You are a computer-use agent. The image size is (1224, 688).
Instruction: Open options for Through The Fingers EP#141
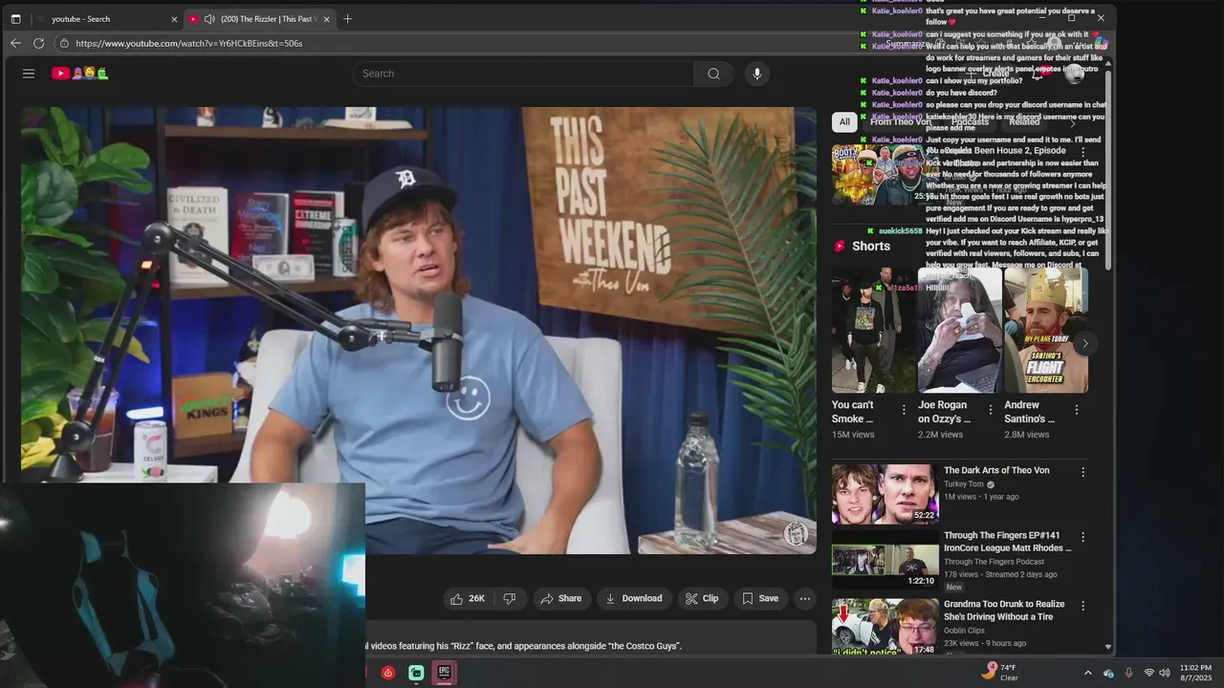(1083, 538)
